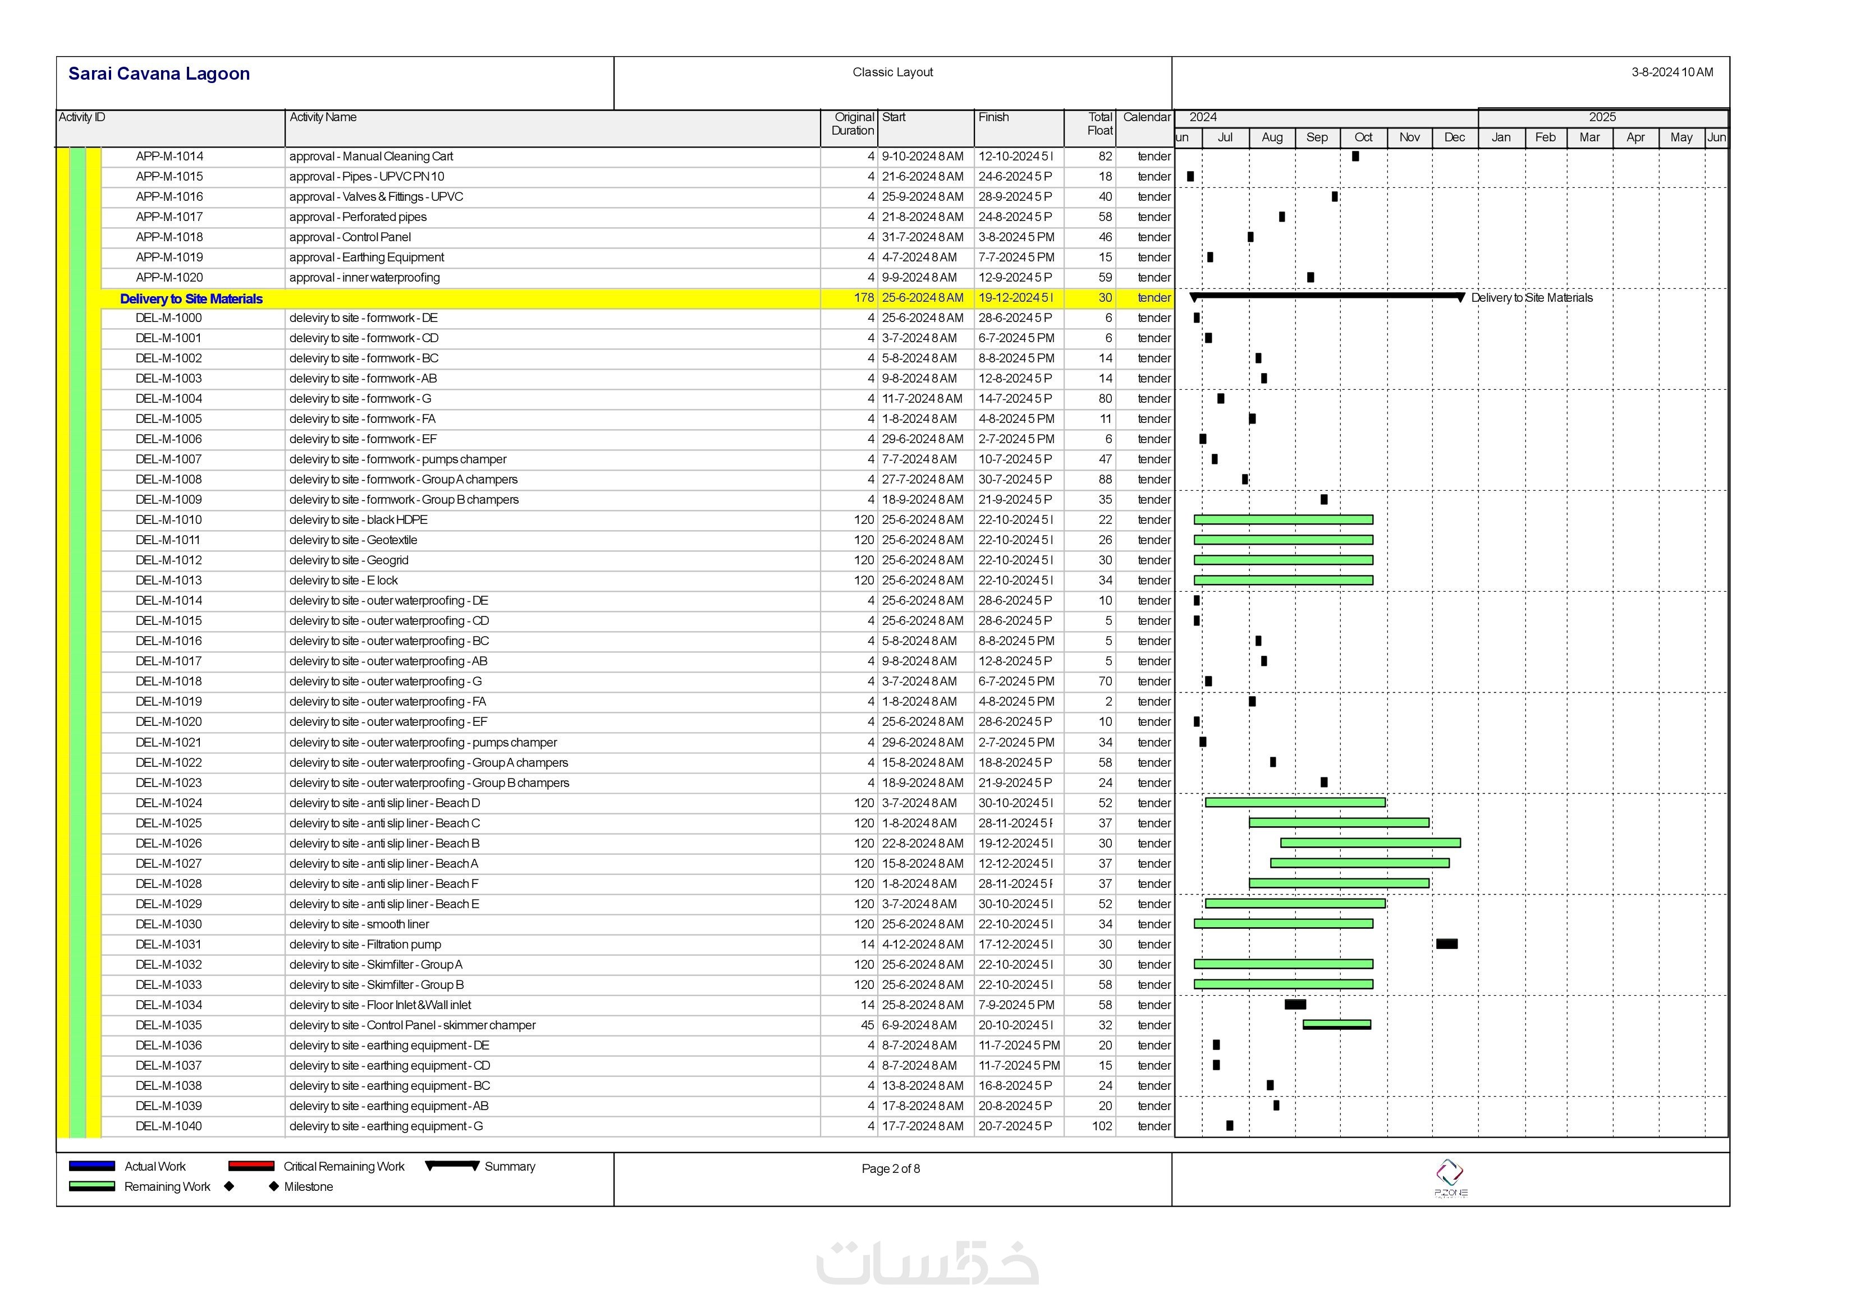Click the Activity ID column header
1856x1312 pixels.
click(x=81, y=117)
